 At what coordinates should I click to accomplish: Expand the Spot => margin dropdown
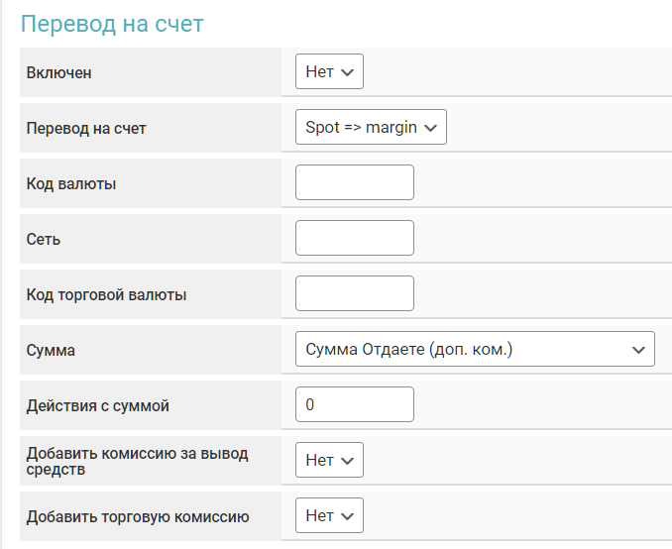point(371,127)
